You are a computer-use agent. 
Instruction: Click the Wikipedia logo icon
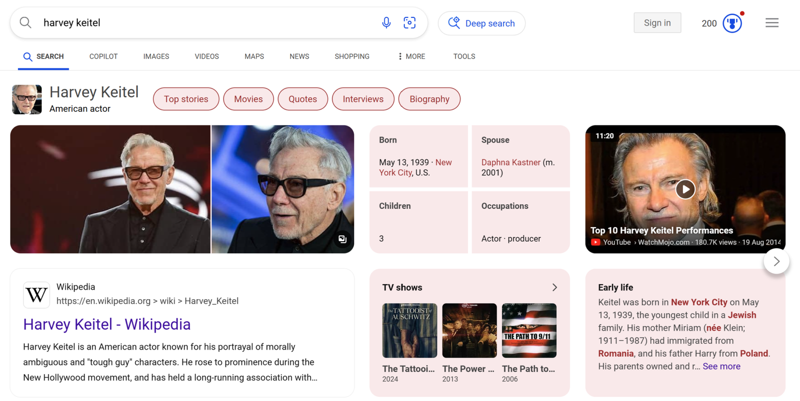point(36,295)
